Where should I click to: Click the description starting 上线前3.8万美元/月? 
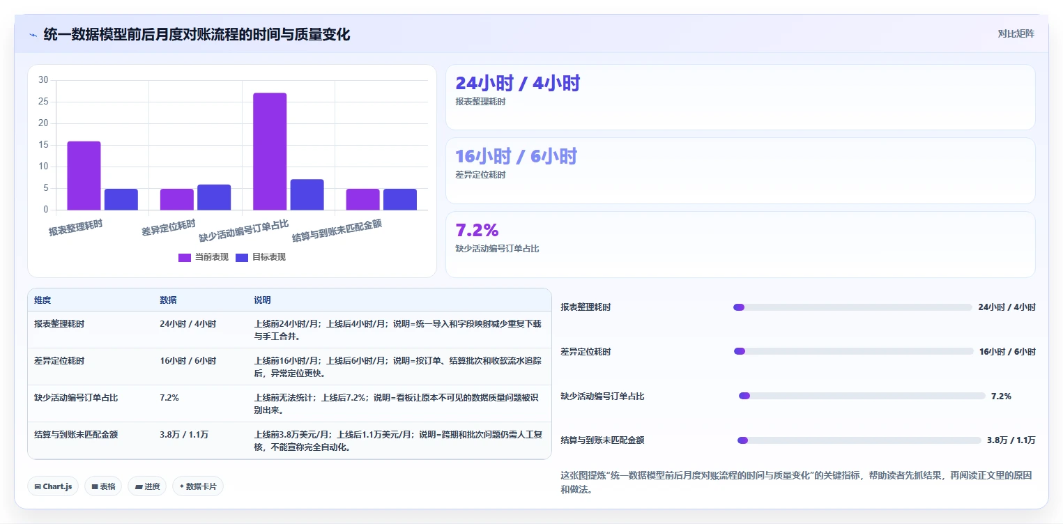pos(397,441)
